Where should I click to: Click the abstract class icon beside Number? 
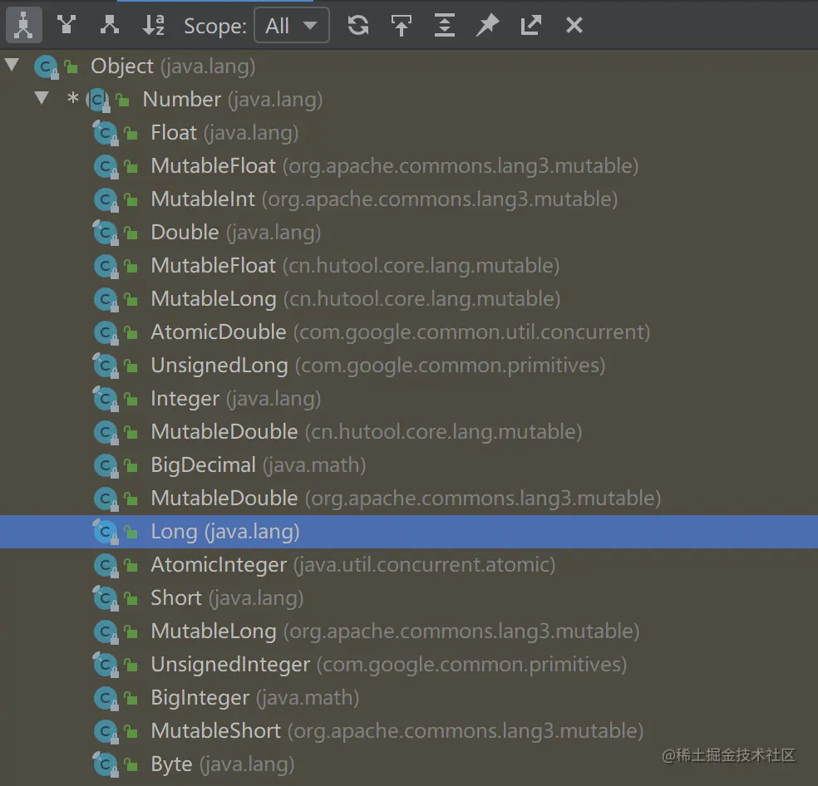[98, 100]
